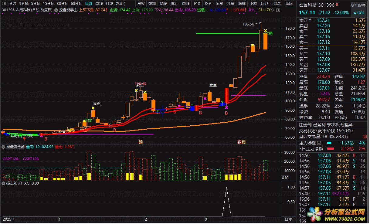Open the 更多 periods dropdown
Image resolution: width=370 pixels, height=224 pixels.
pos(120,4)
